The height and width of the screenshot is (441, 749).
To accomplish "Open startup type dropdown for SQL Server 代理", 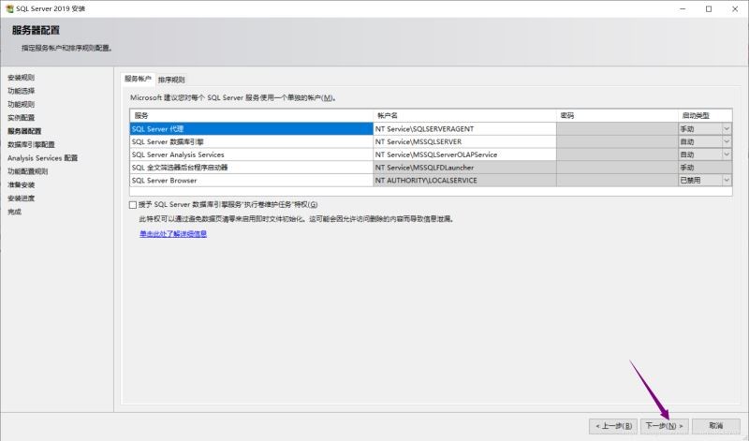I will [726, 128].
